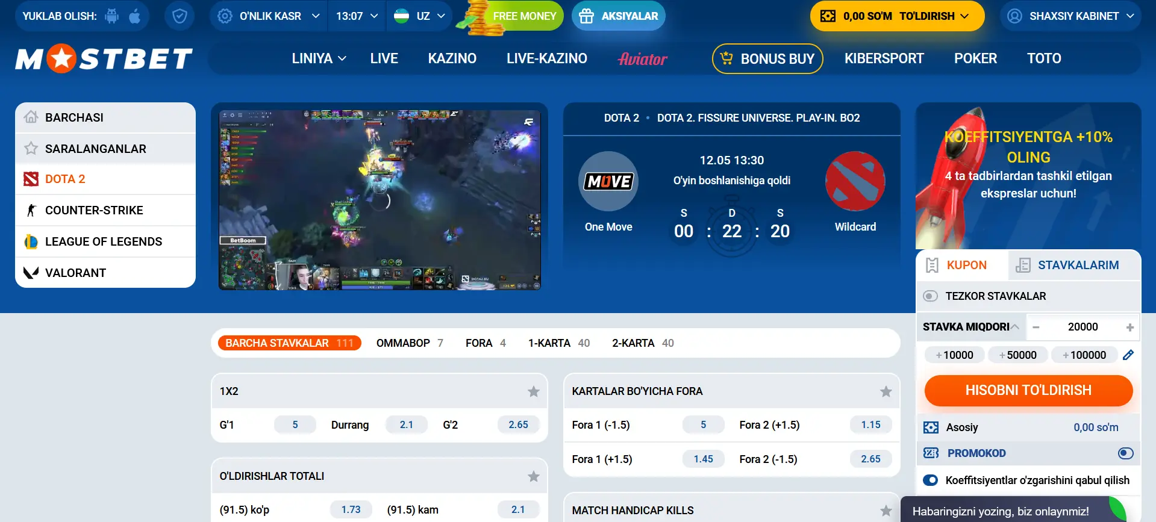This screenshot has height=522, width=1156.
Task: Pick G'1 odds 5
Action: click(295, 425)
